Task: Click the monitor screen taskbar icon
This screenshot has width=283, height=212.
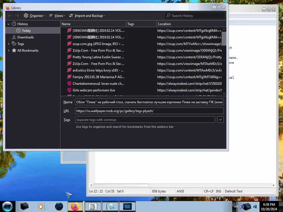Action: [x=127, y=206]
